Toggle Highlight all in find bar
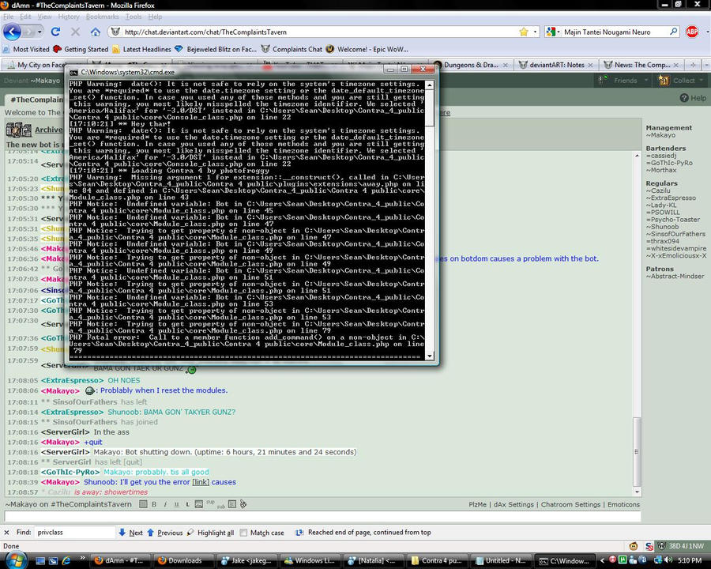 pos(210,533)
